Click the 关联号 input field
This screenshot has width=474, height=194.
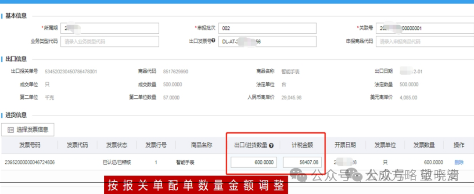[425, 29]
